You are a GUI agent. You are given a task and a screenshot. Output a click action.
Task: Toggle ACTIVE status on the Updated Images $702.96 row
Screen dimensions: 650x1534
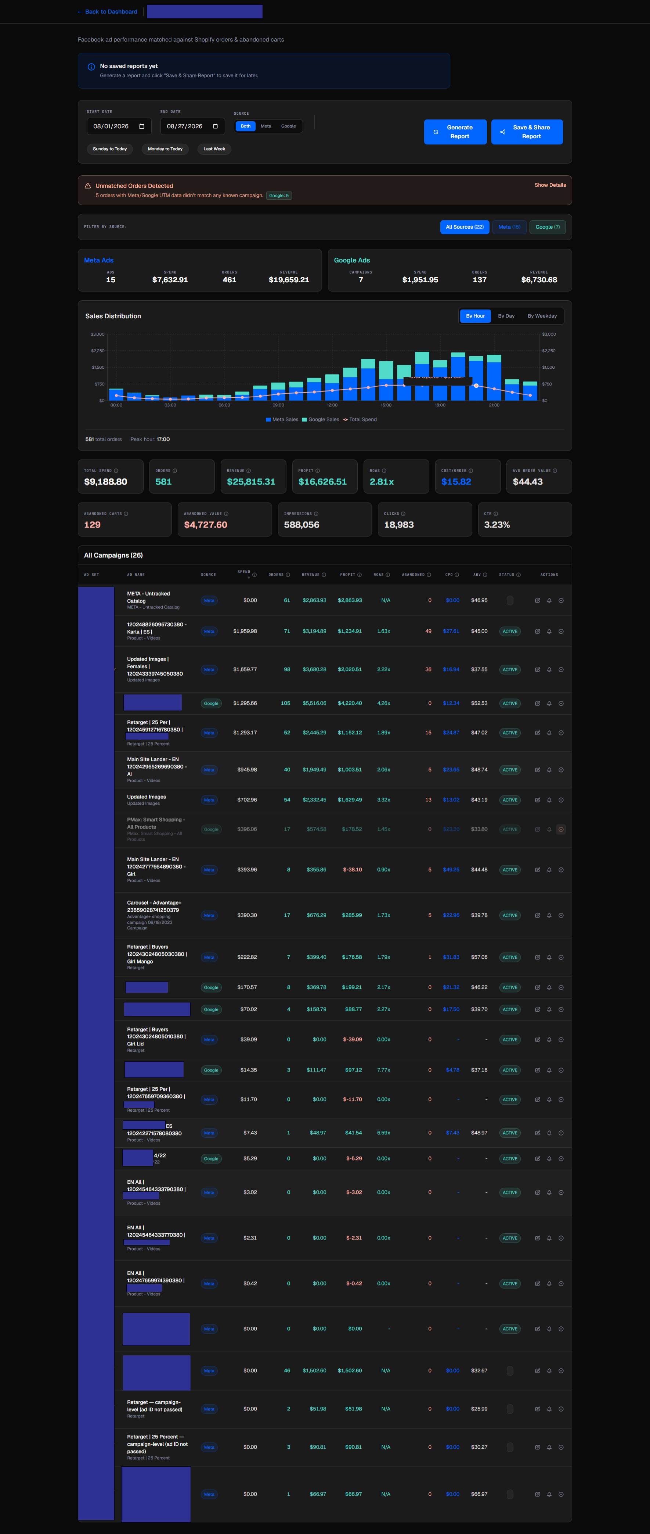pos(510,800)
